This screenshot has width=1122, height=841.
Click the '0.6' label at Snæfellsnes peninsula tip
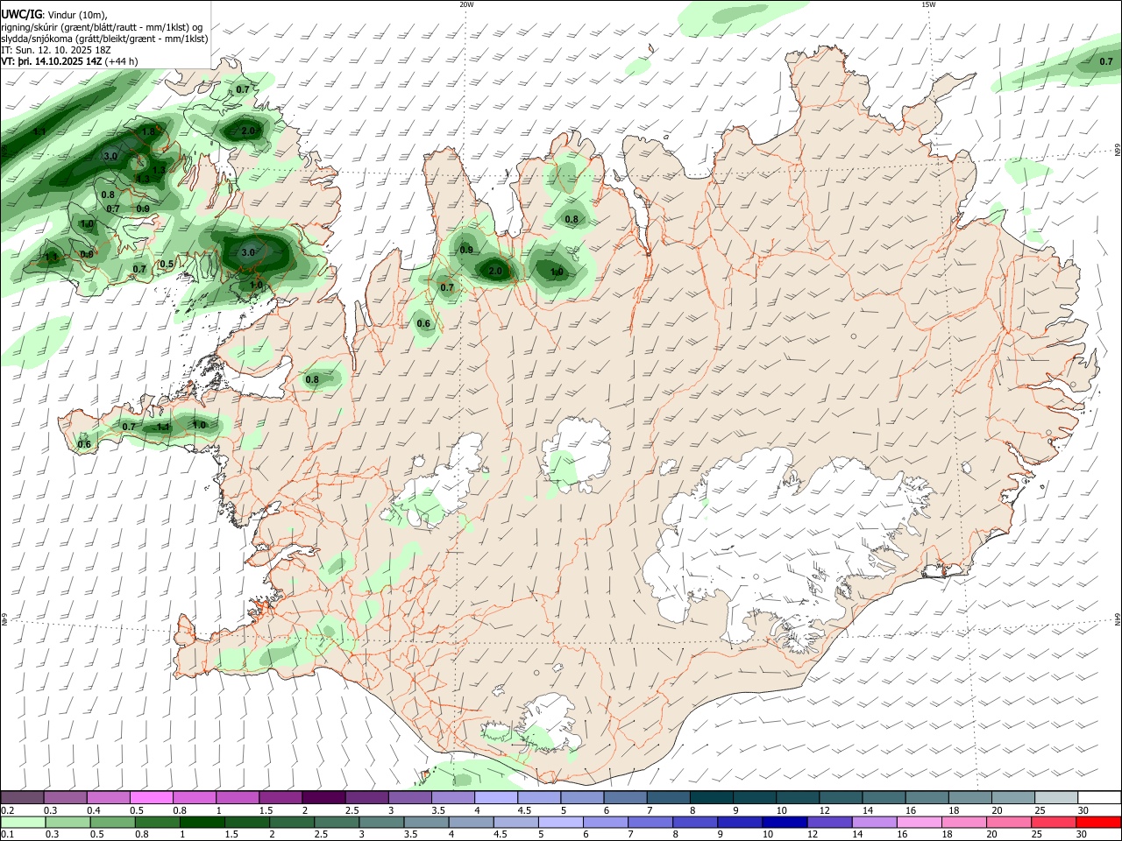click(x=84, y=444)
